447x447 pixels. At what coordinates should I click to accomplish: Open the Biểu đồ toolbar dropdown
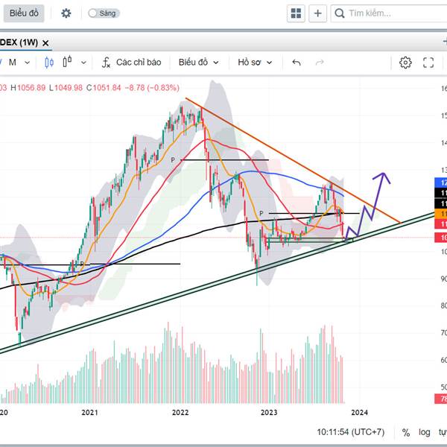click(x=198, y=62)
